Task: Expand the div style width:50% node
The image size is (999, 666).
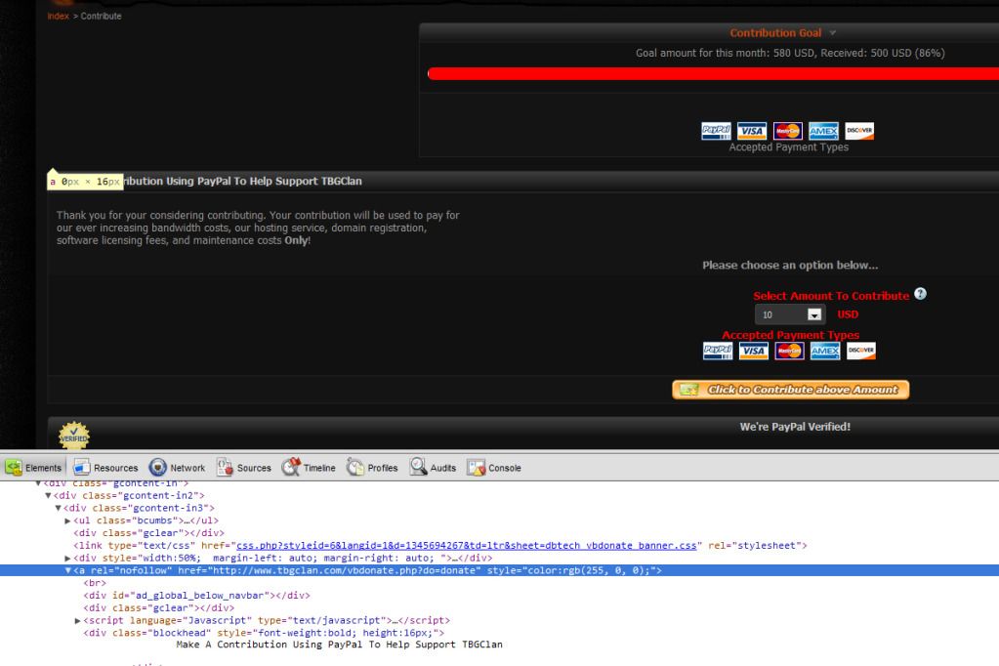Action: (67, 559)
